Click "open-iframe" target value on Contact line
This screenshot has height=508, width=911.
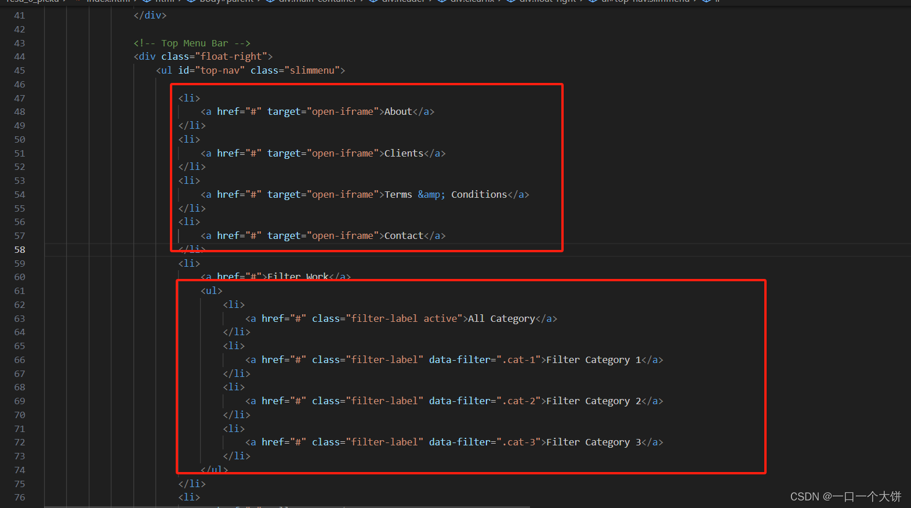(x=343, y=235)
